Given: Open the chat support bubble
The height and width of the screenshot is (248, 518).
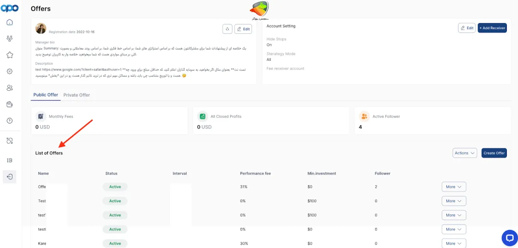Looking at the screenshot, I should pyautogui.click(x=509, y=238).
